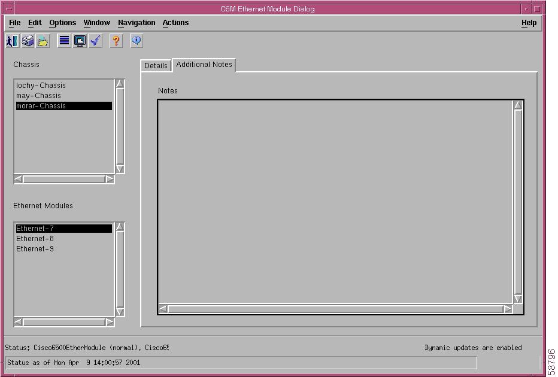The height and width of the screenshot is (377, 558).
Task: Click the printer toolbar icon
Action: [28, 41]
